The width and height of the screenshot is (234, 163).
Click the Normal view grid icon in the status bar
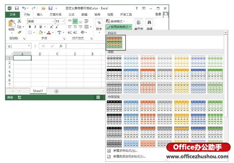tap(98, 98)
